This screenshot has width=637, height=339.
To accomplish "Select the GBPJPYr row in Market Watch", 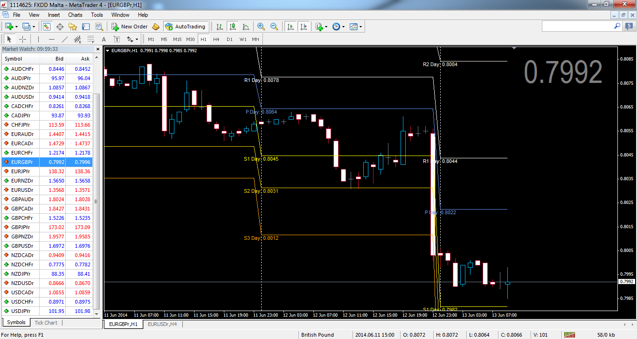I will pyautogui.click(x=47, y=227).
